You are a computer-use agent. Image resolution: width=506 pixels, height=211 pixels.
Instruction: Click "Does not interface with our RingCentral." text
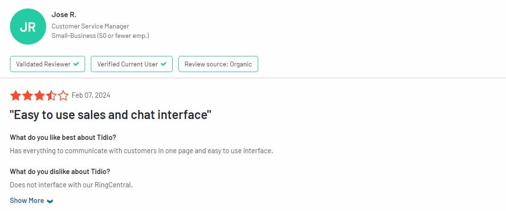coord(71,185)
